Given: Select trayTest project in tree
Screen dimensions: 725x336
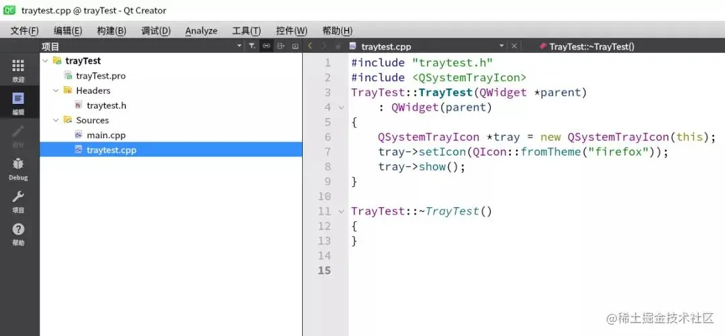Looking at the screenshot, I should [83, 60].
